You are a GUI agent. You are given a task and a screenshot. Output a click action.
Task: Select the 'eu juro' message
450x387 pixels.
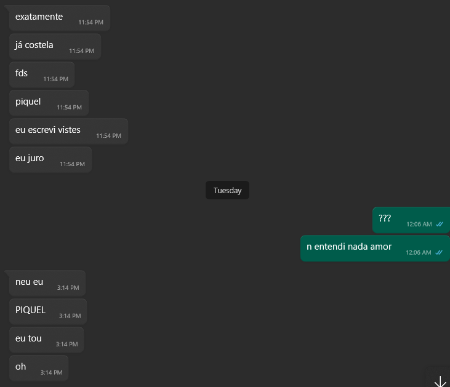click(x=50, y=159)
